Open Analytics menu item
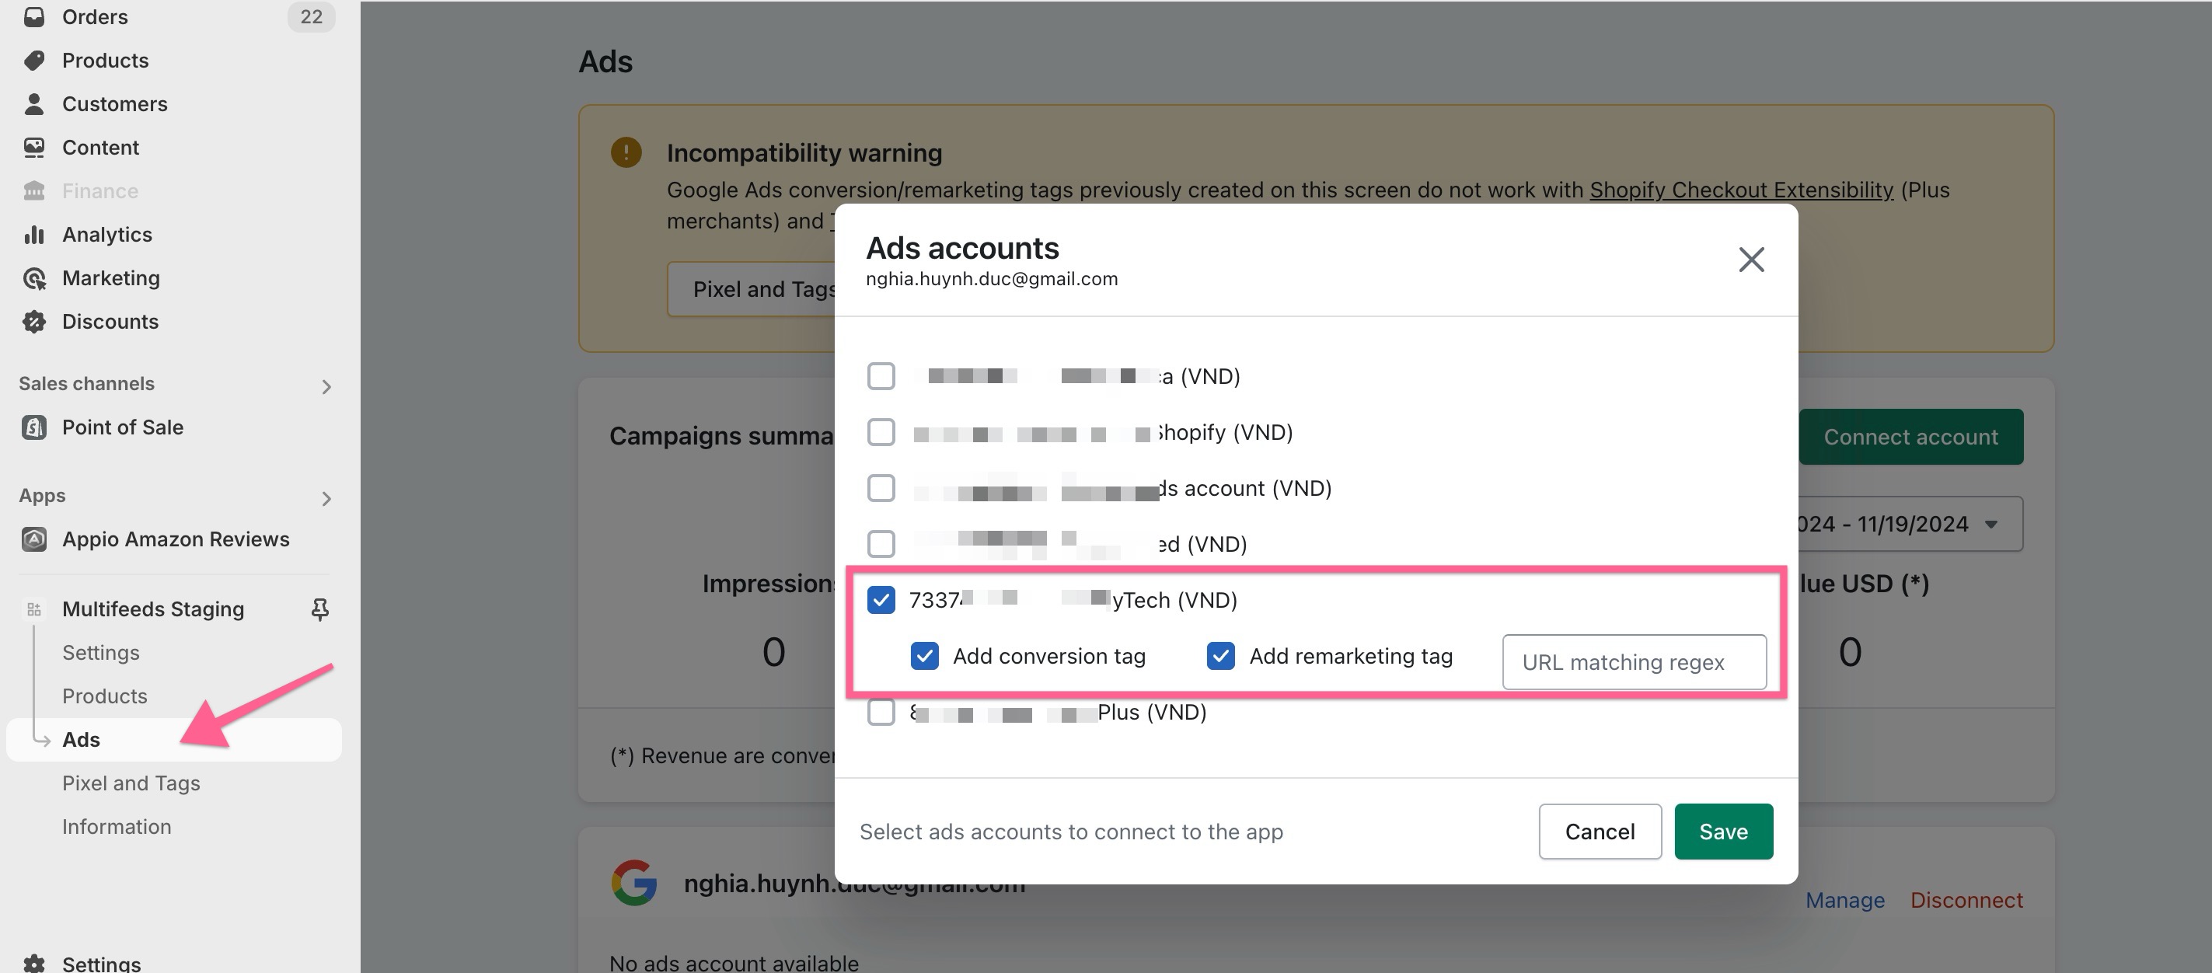The image size is (2212, 973). pos(107,235)
